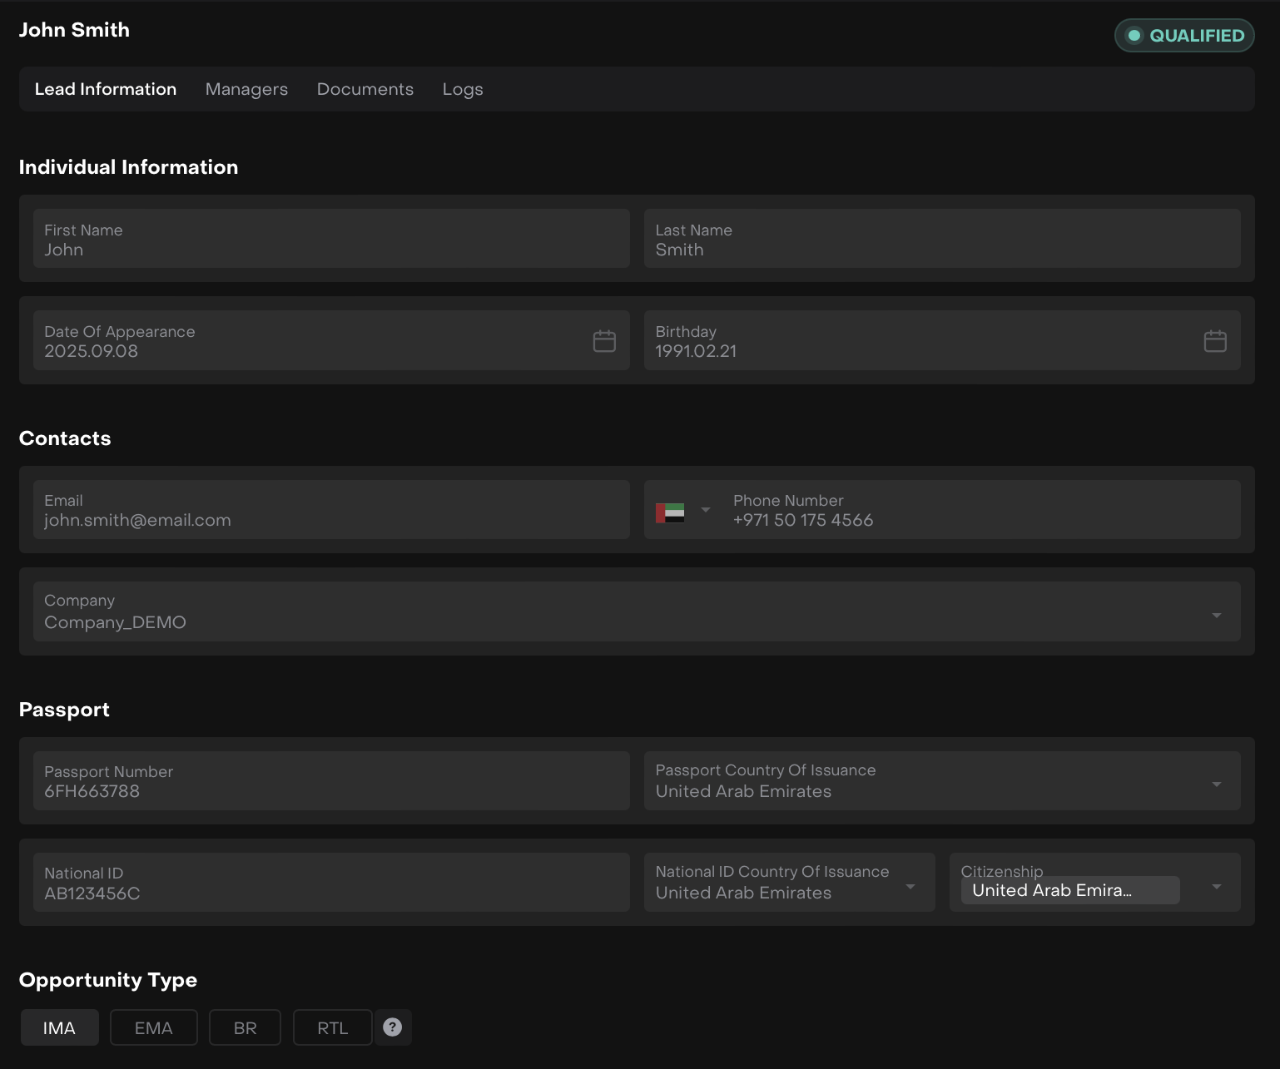
Task: Select the IMA opportunity type
Action: [59, 1028]
